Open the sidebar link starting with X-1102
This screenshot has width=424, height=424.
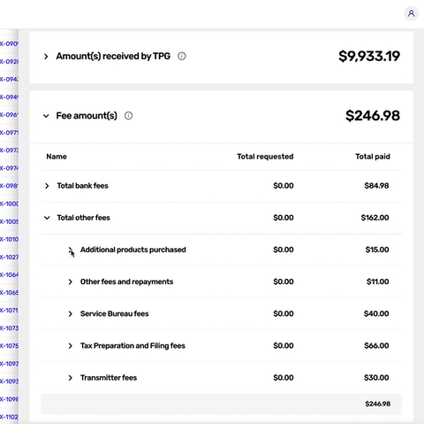(9, 417)
